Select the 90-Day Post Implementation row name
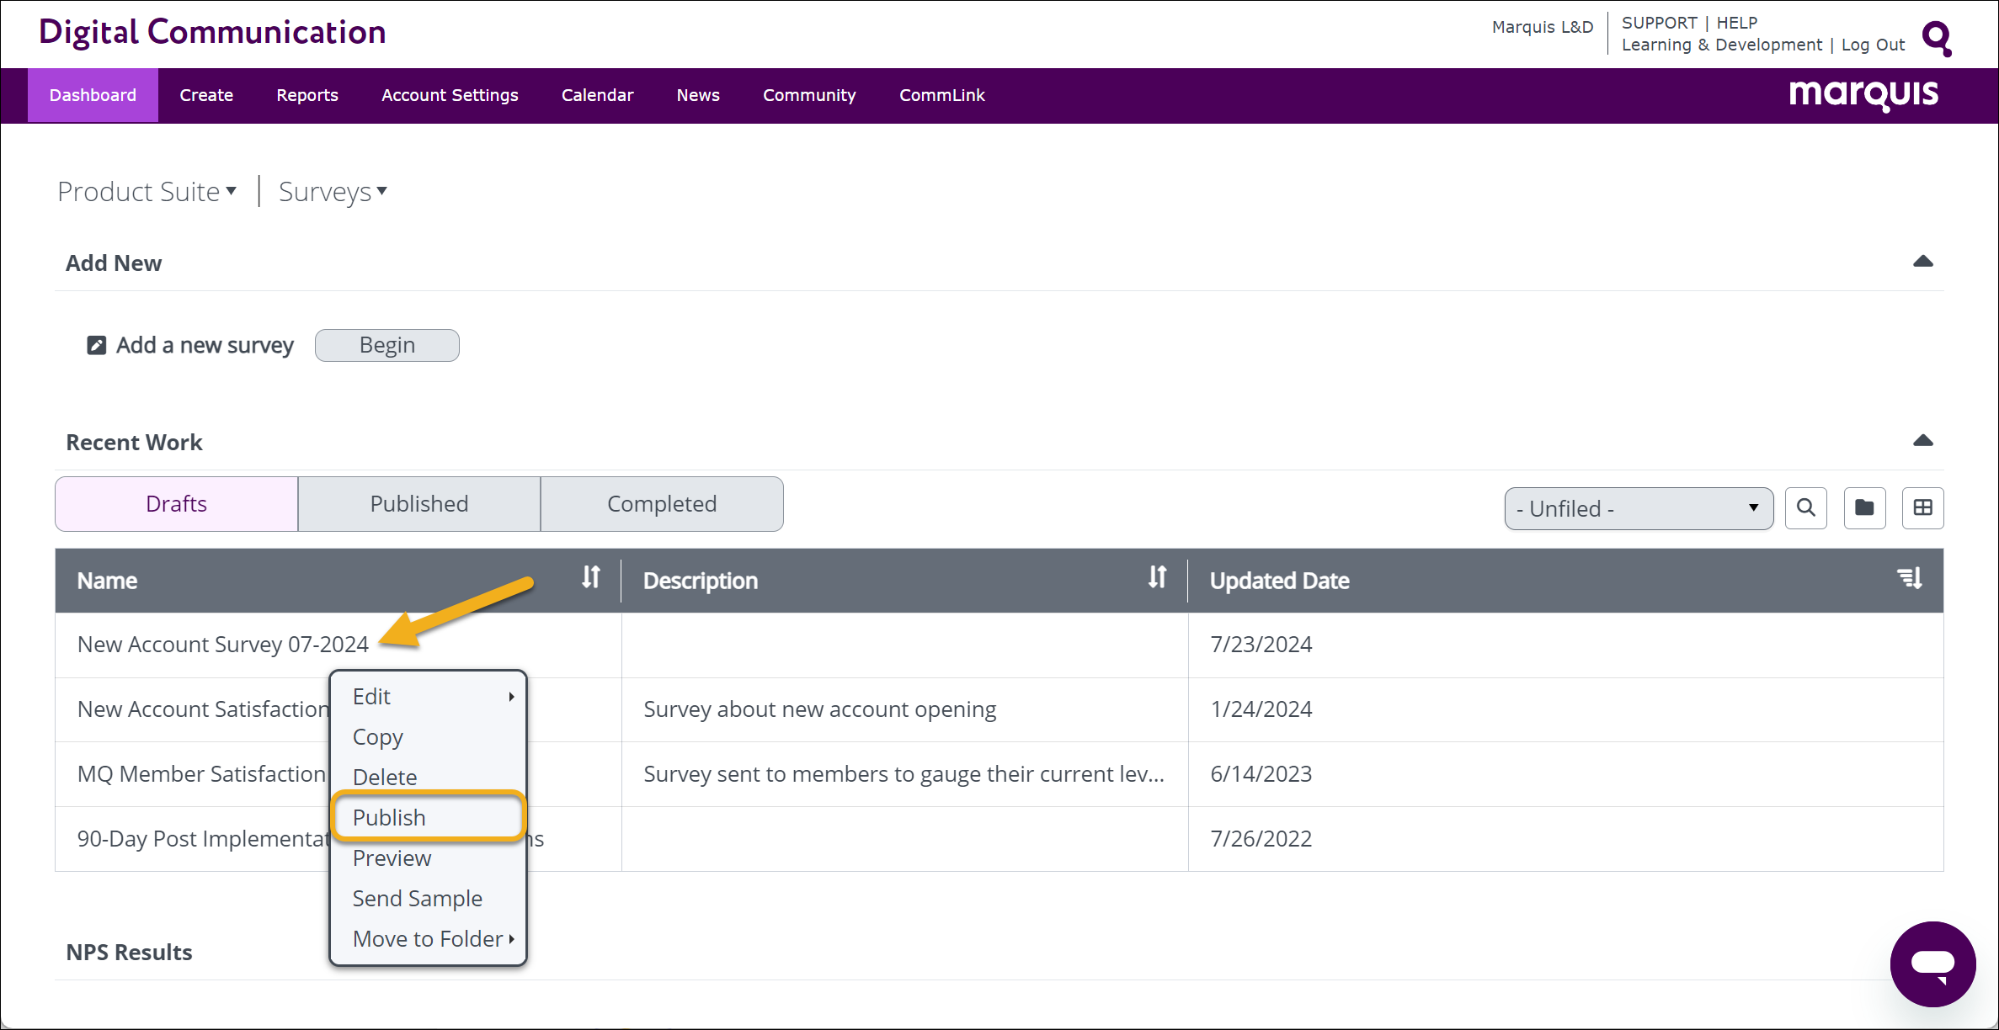Screen dimensions: 1999x1030 click(203, 839)
